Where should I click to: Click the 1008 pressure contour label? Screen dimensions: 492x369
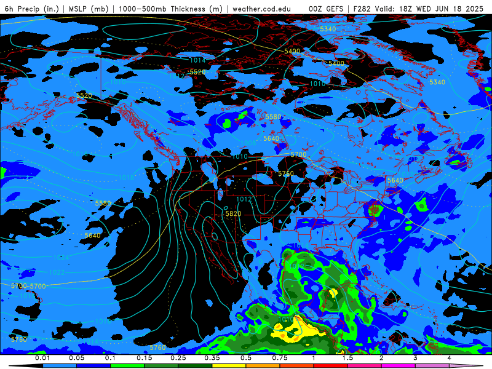[248, 143]
